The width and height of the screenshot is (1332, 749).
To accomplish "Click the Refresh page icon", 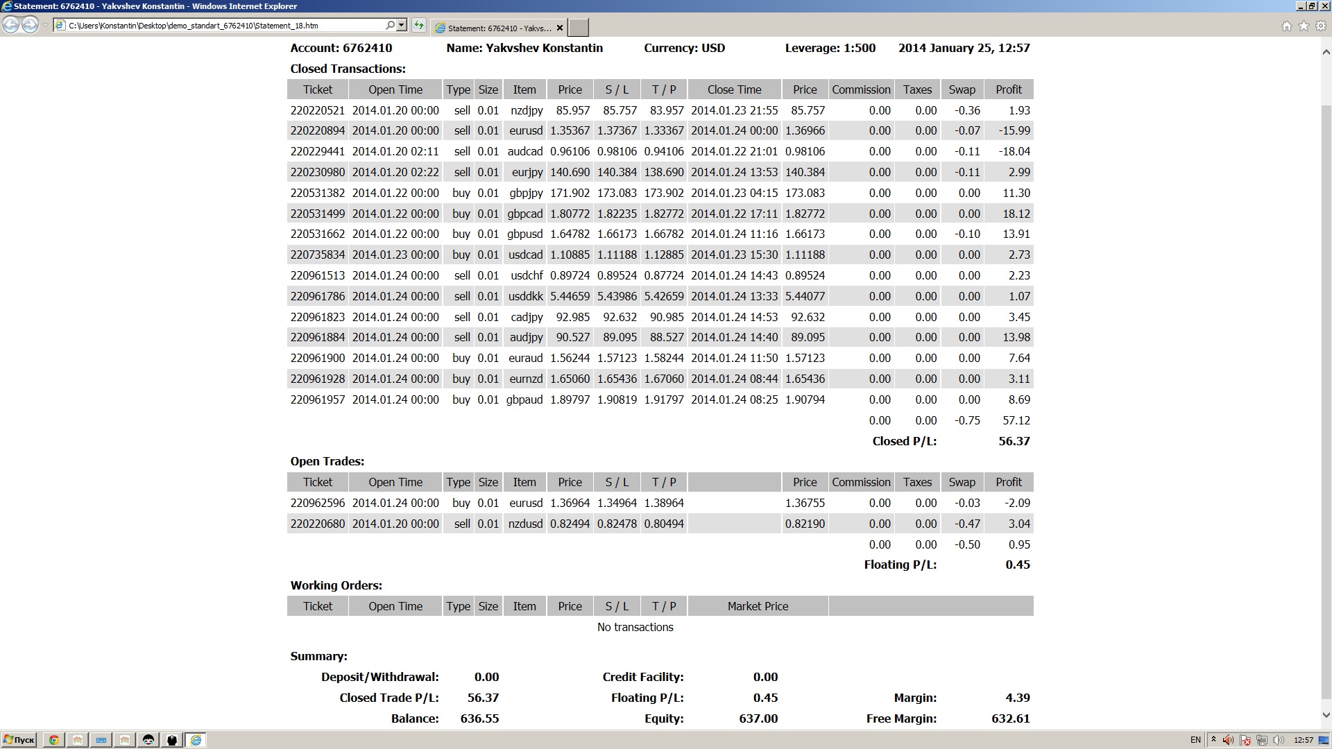I will (419, 26).
